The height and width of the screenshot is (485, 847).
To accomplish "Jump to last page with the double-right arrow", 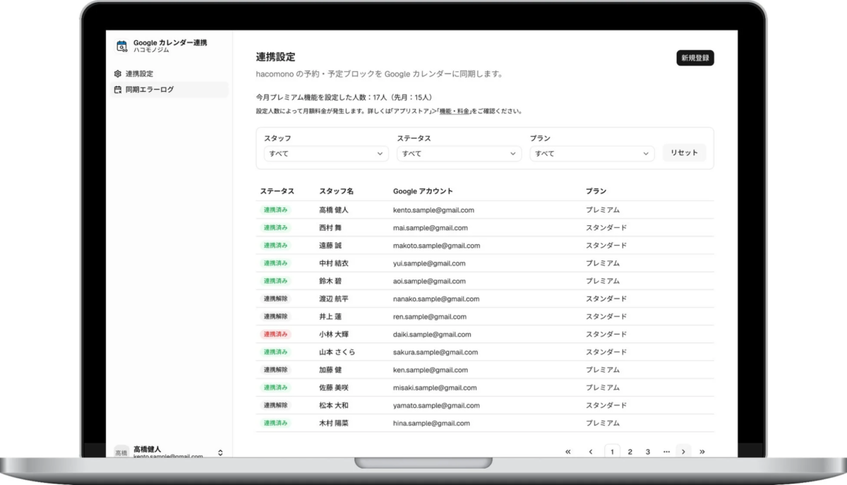I will tap(702, 452).
